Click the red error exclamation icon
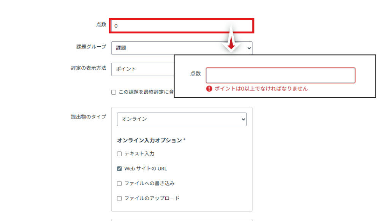This screenshot has height=221, width=380. pyautogui.click(x=209, y=89)
